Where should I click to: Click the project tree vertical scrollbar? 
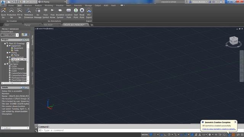pos(28,62)
